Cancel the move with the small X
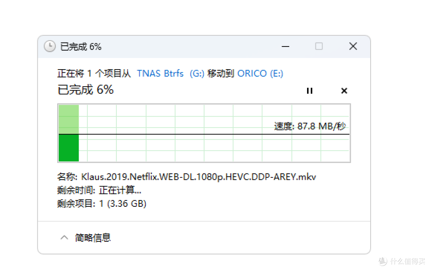 [344, 91]
